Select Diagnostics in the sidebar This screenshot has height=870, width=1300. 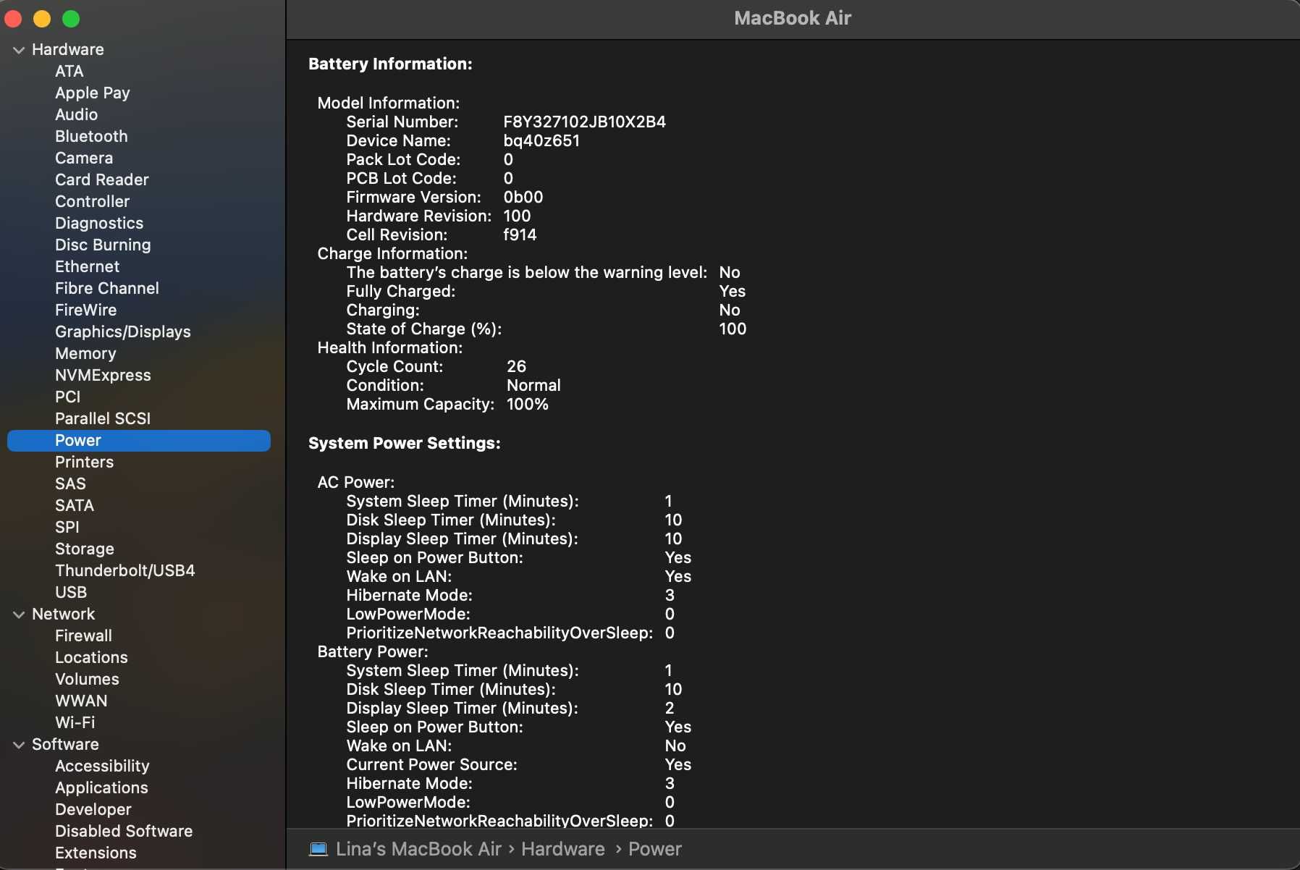pos(99,223)
